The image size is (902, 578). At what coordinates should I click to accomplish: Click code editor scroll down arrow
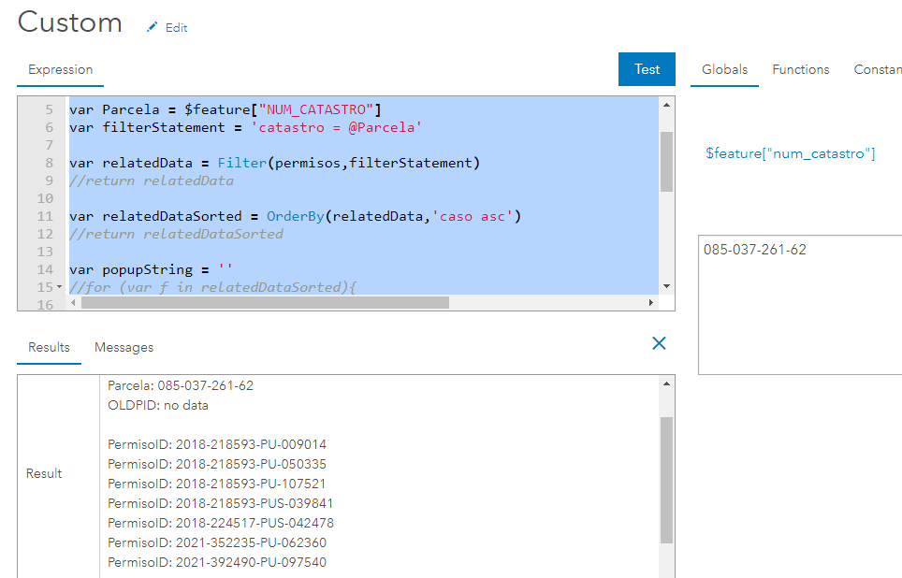(x=666, y=286)
